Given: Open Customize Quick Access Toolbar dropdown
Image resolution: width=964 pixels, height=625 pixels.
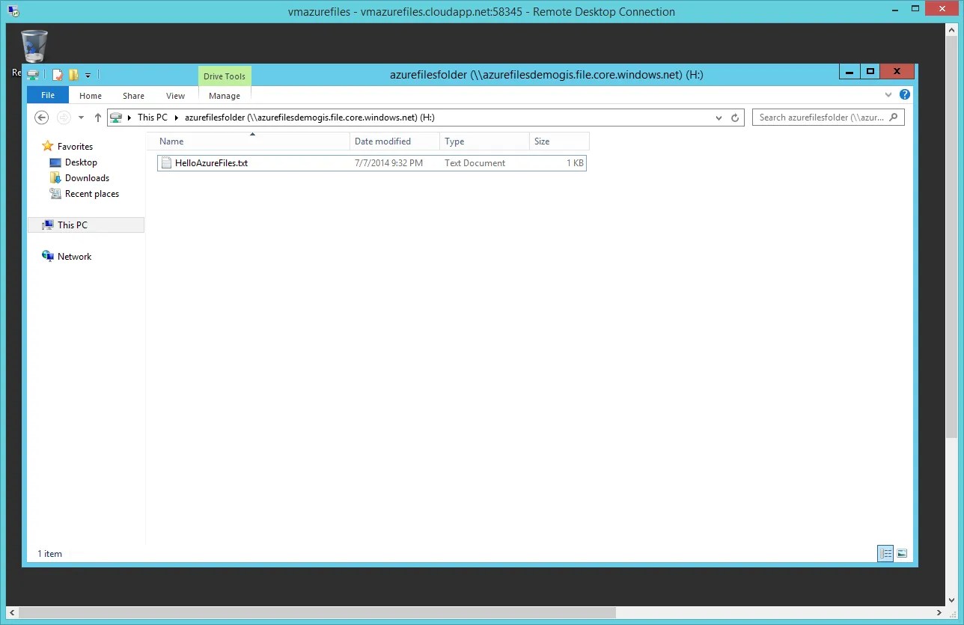Looking at the screenshot, I should coord(88,75).
